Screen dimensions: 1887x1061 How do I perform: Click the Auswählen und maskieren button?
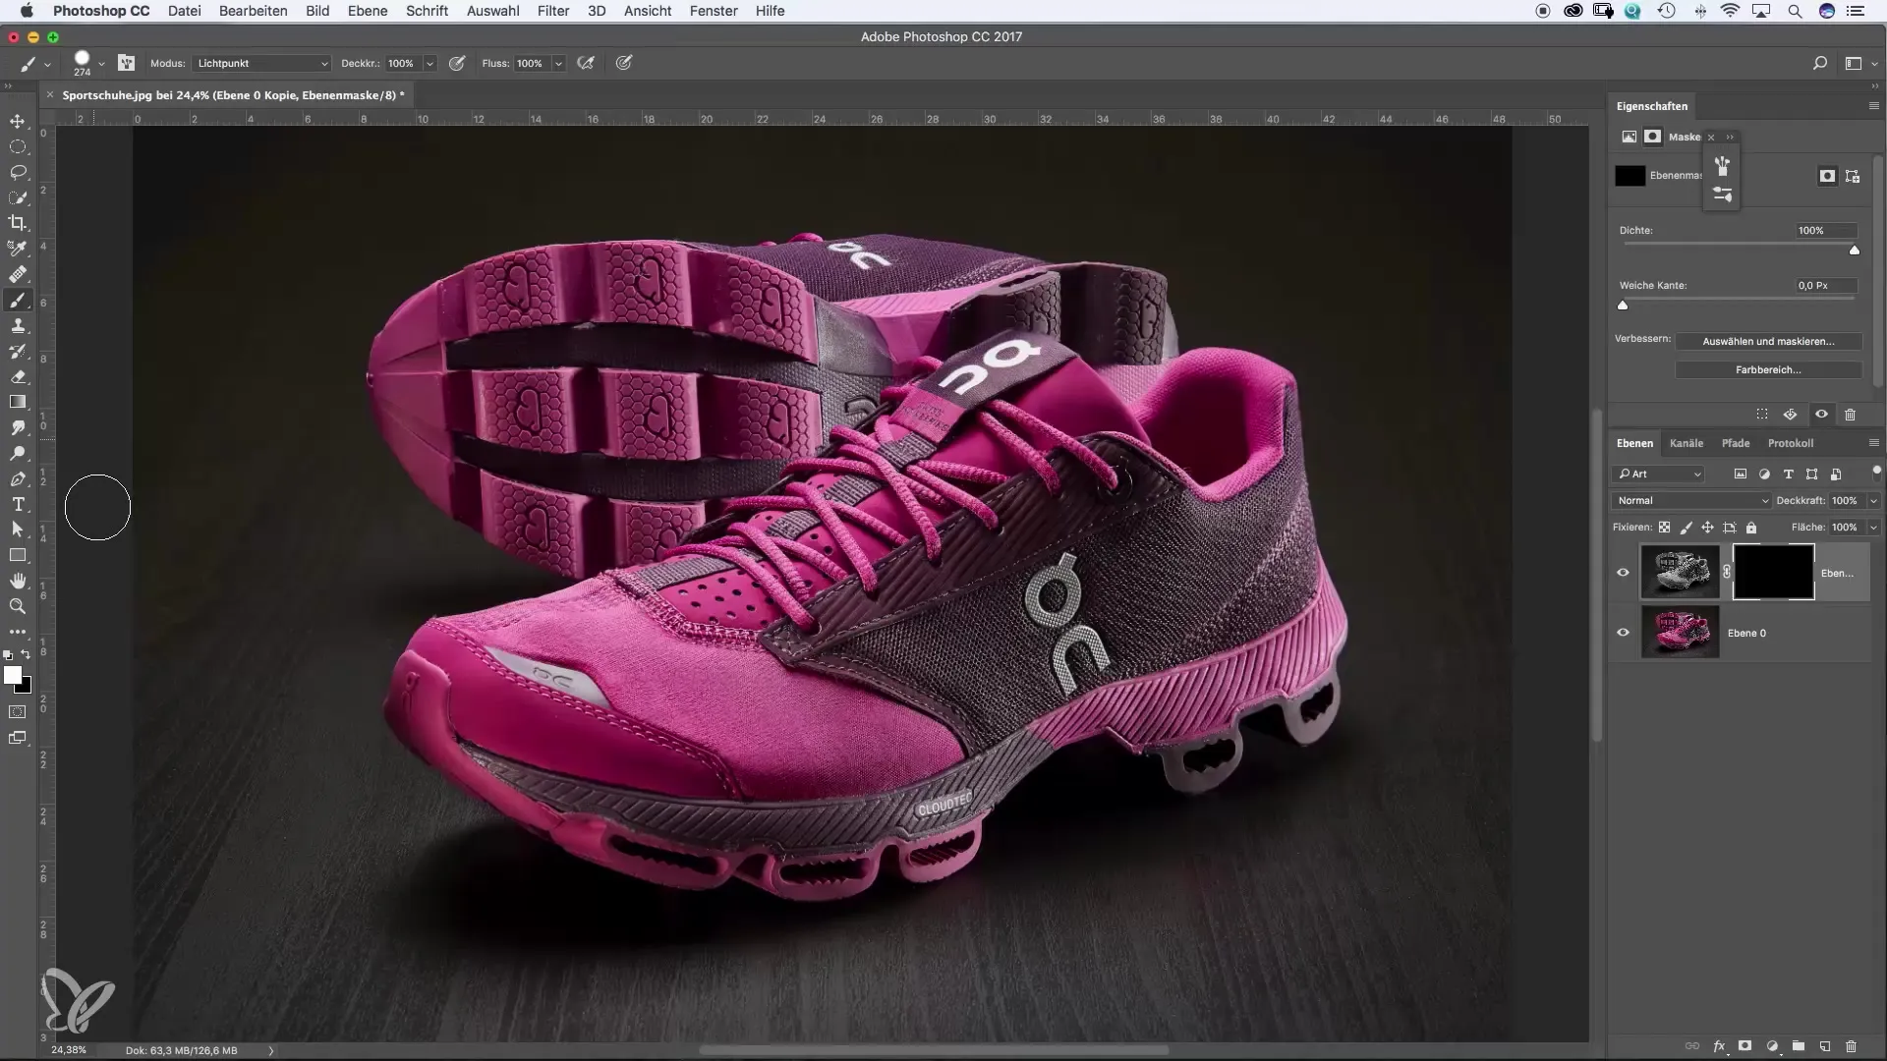[x=1768, y=341]
